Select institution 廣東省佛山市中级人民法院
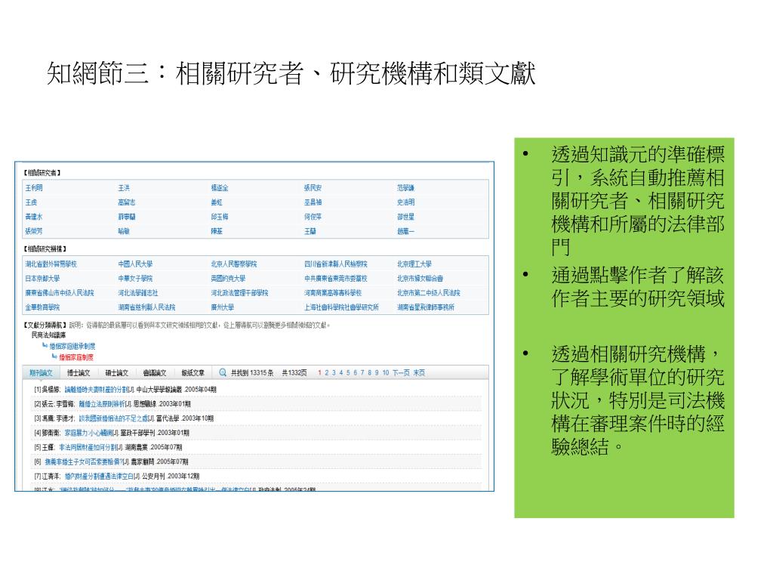 pyautogui.click(x=60, y=292)
